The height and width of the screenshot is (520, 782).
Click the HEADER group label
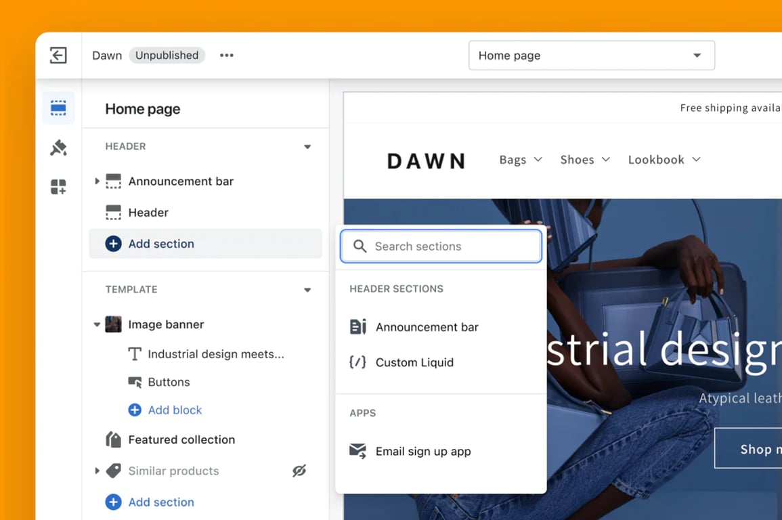pyautogui.click(x=126, y=146)
